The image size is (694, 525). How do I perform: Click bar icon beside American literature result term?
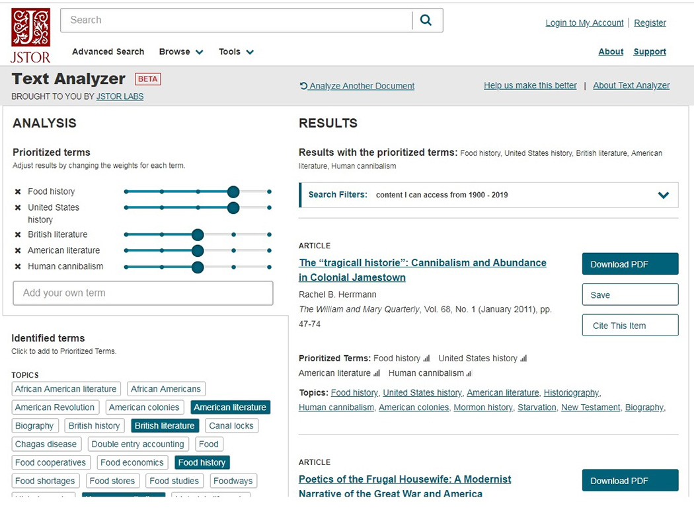[x=377, y=373]
